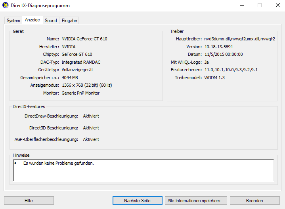Image resolution: width=285 pixels, height=209 pixels.
Task: Switch to the System tab
Action: click(x=13, y=21)
